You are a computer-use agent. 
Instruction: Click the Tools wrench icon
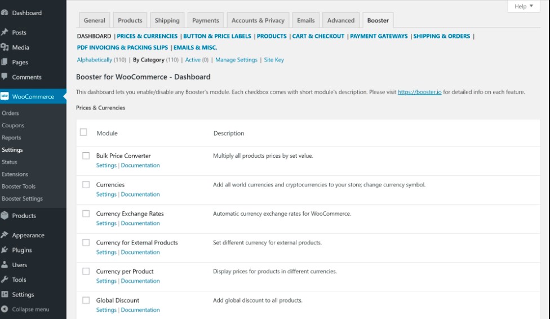tap(4, 280)
